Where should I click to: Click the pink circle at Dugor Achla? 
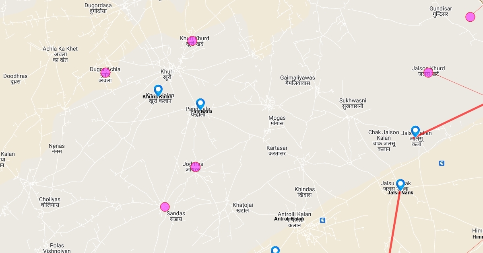(x=105, y=73)
